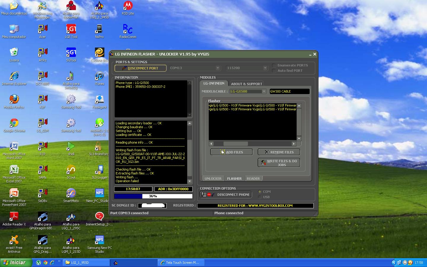Viewport: 427px width, 267px height.
Task: Click the 36% progress bar
Action: (x=153, y=196)
